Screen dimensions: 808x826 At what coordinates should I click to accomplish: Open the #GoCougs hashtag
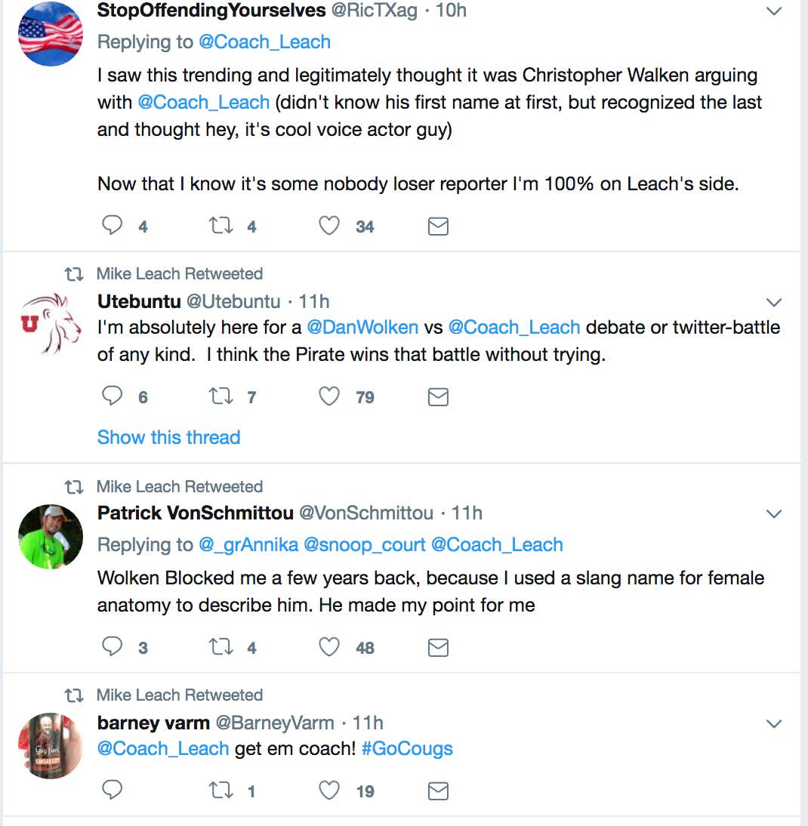click(x=407, y=748)
